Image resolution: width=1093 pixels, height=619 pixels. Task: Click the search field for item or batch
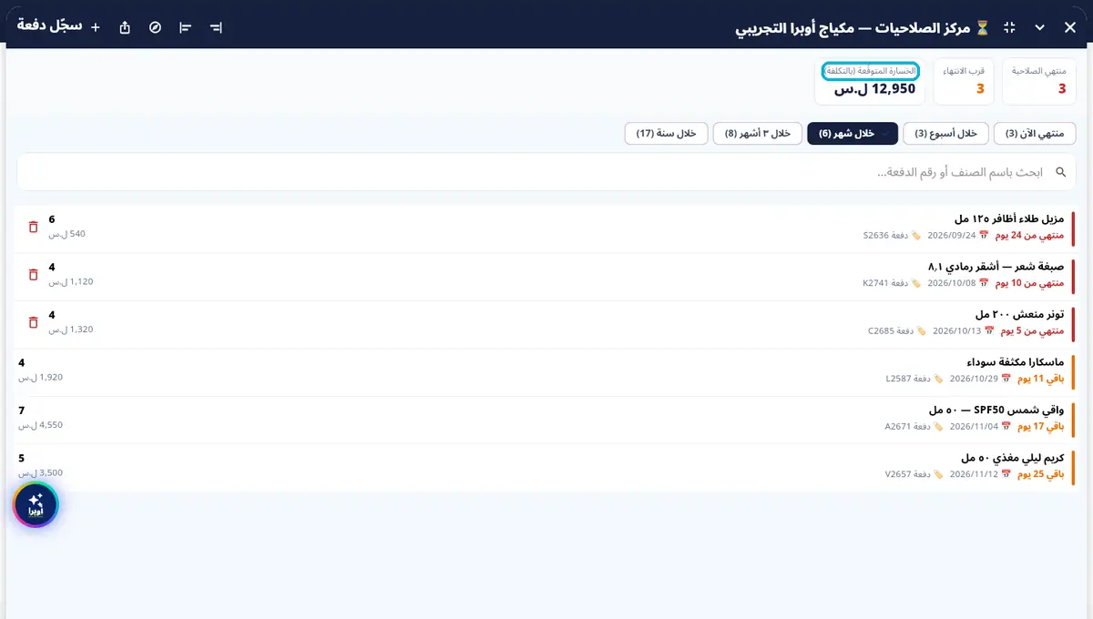pyautogui.click(x=546, y=172)
